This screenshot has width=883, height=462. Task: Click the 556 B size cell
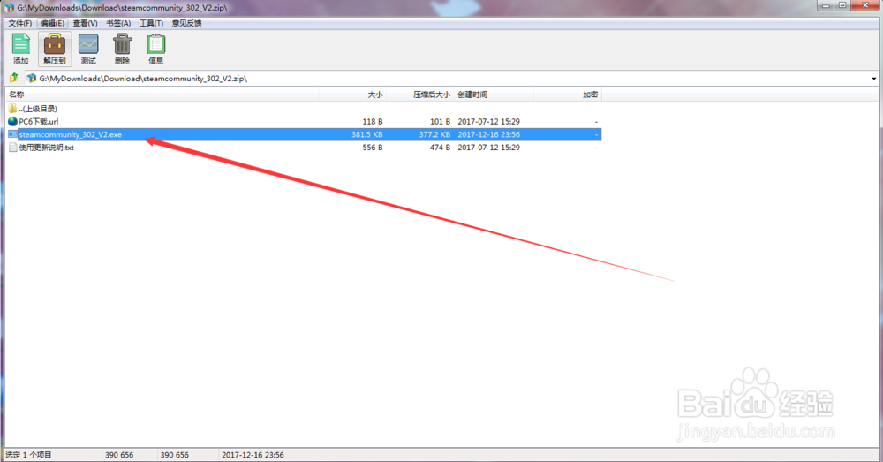[373, 147]
